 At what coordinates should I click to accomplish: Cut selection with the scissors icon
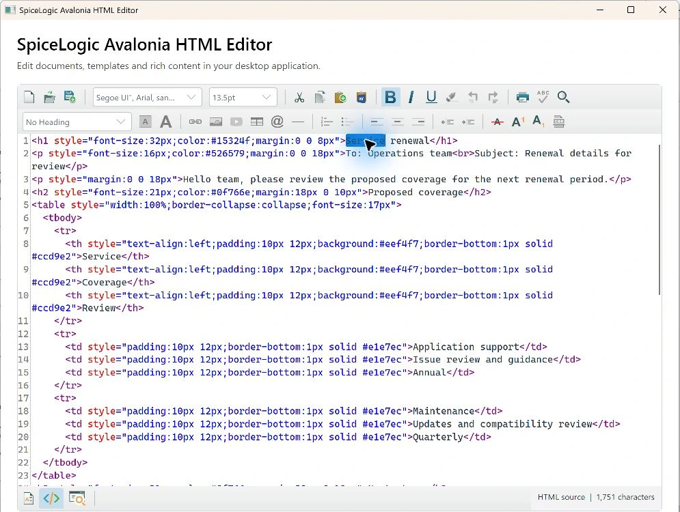click(299, 97)
